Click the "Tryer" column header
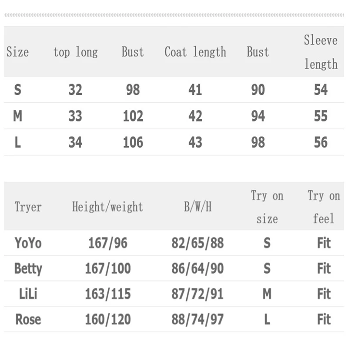The height and width of the screenshot is (348, 348). click(x=28, y=207)
